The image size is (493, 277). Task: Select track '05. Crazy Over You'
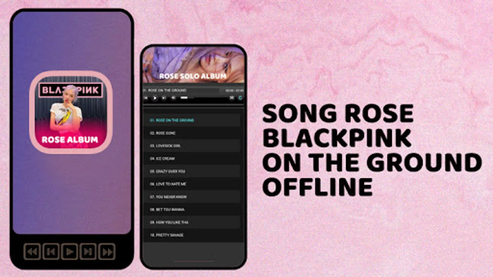[192, 171]
